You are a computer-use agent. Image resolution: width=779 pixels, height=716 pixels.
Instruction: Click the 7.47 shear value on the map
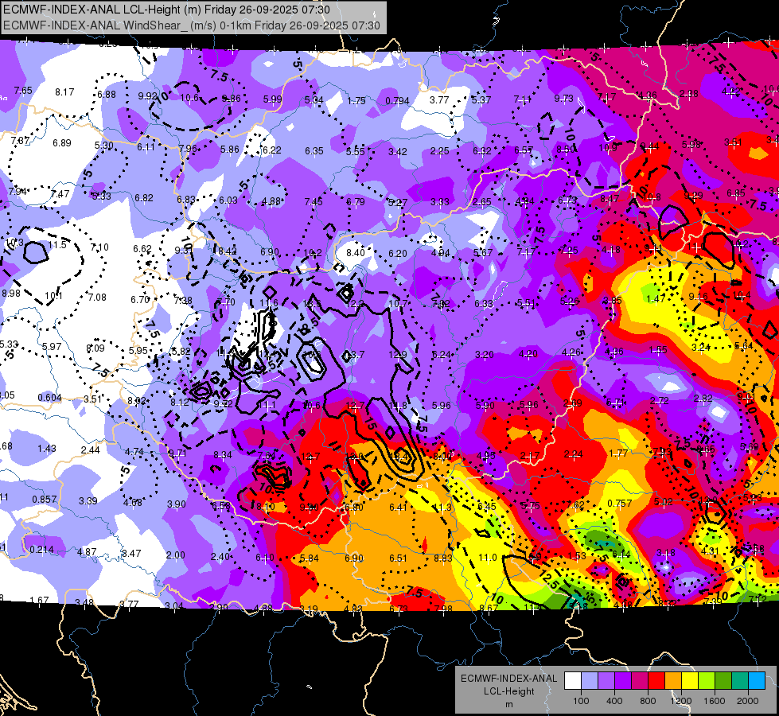(60, 194)
